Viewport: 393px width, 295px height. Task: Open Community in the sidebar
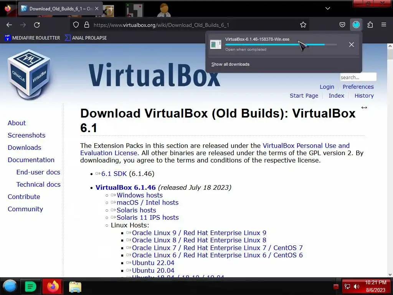[x=25, y=209]
